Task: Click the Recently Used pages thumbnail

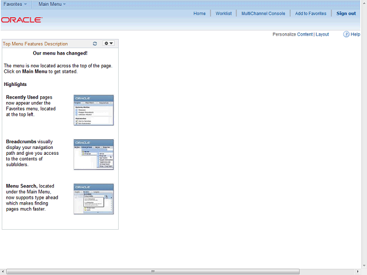Action: (93, 110)
